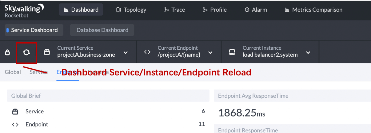Click the Current Endpoint code brackets icon
This screenshot has height=133, width=371.
(x=147, y=52)
